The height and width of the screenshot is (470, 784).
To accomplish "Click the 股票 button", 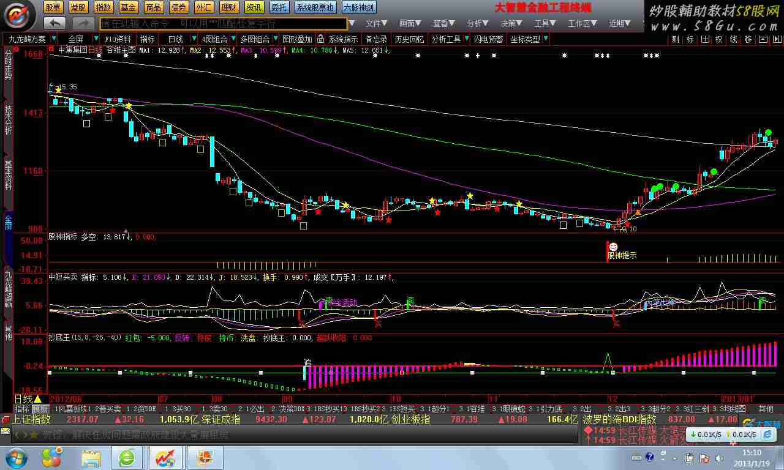I will pyautogui.click(x=53, y=8).
